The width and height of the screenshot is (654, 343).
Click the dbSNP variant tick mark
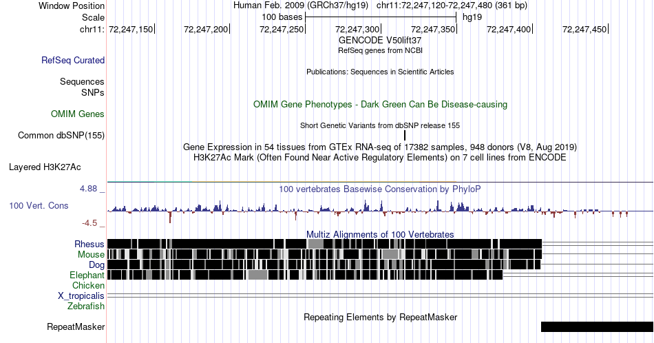click(405, 135)
